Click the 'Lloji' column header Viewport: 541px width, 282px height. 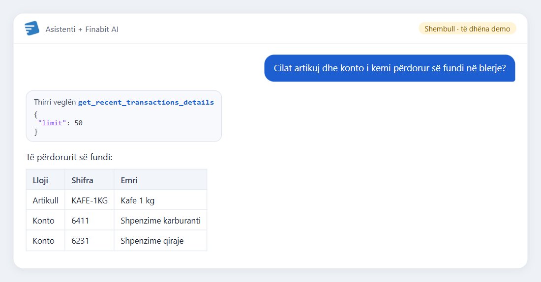[x=46, y=180]
